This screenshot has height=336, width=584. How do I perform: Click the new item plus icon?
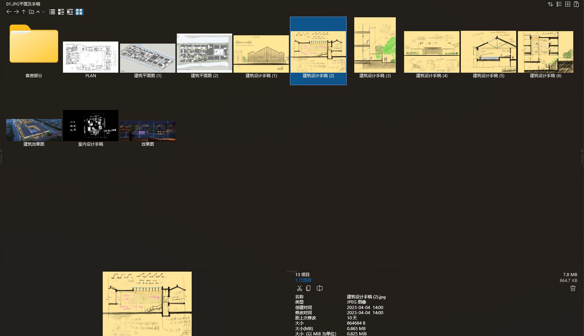coord(568,4)
